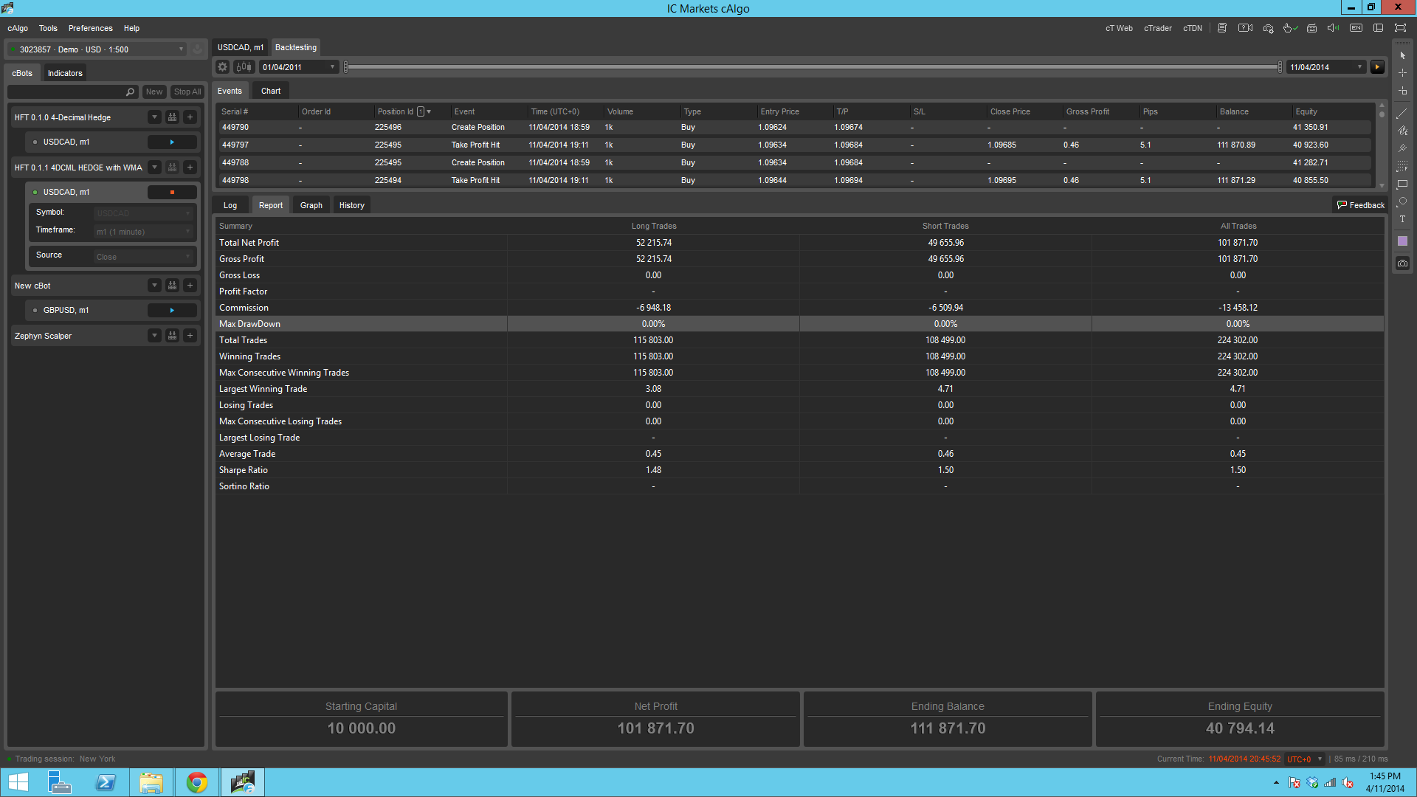Expand New cBot options dropdown
This screenshot has width=1417, height=797.
coord(154,286)
